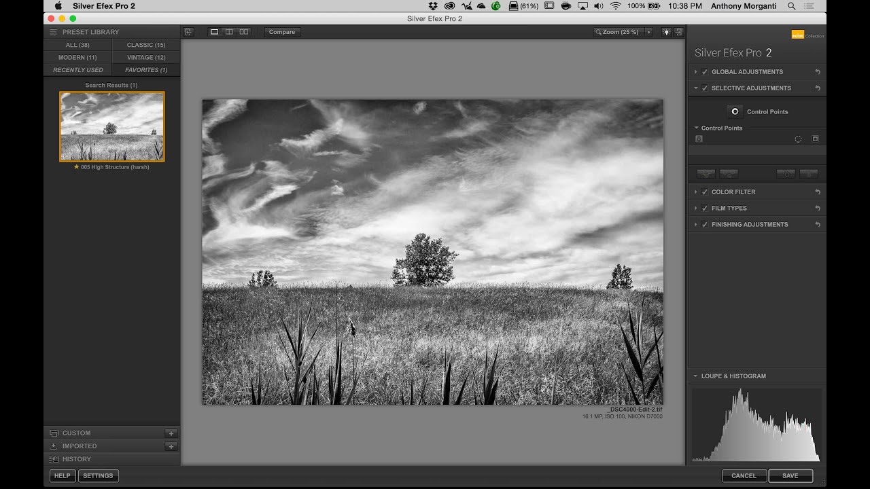Hide the left preset panel icon
This screenshot has width=870, height=489.
pyautogui.click(x=188, y=32)
